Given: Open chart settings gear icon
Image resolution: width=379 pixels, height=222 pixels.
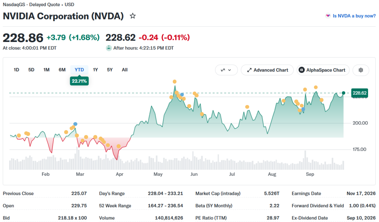Looking at the screenshot, I should point(361,70).
